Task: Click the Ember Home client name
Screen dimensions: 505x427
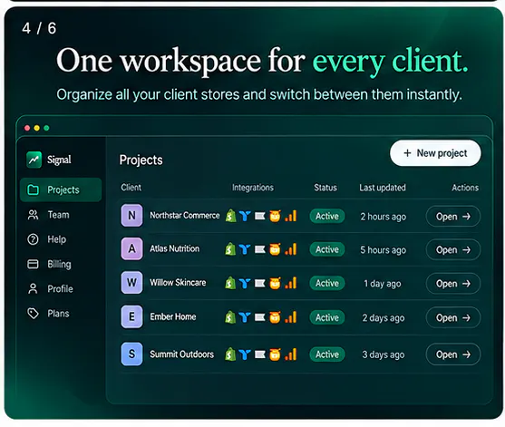Action: point(173,316)
